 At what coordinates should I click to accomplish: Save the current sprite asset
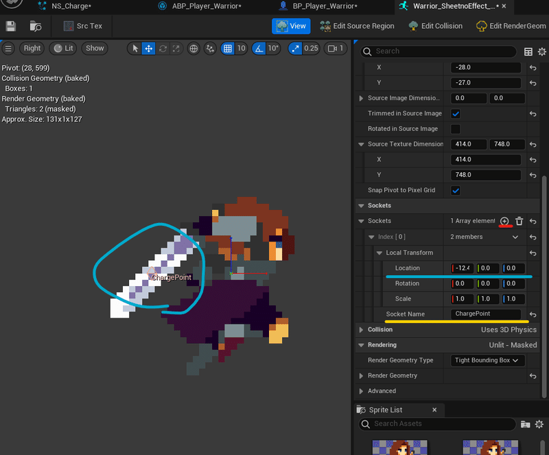(x=10, y=25)
